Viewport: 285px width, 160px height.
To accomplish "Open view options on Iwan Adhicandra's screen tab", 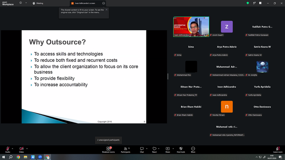I will click(x=104, y=3).
